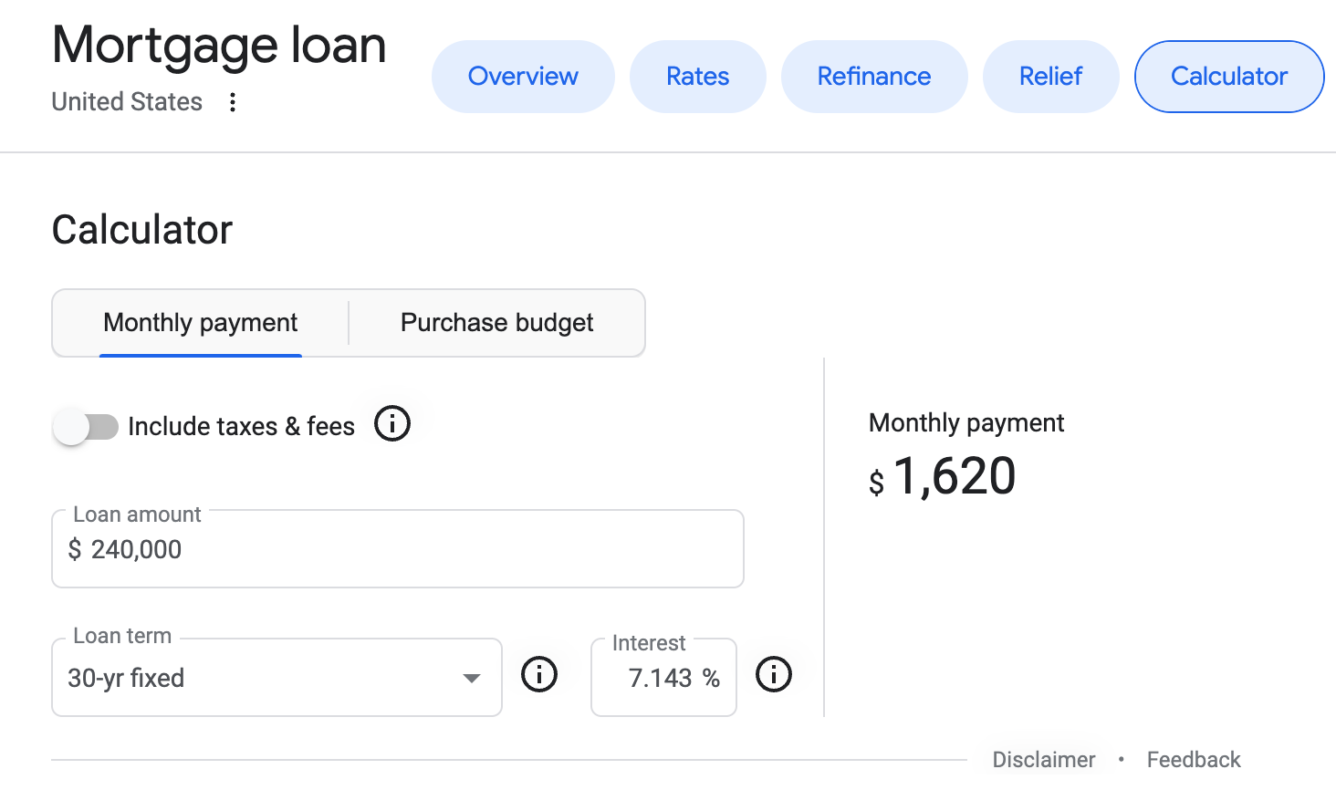Viewport: 1336px width, 790px height.
Task: Select the Calculator chip
Action: pyautogui.click(x=1228, y=77)
